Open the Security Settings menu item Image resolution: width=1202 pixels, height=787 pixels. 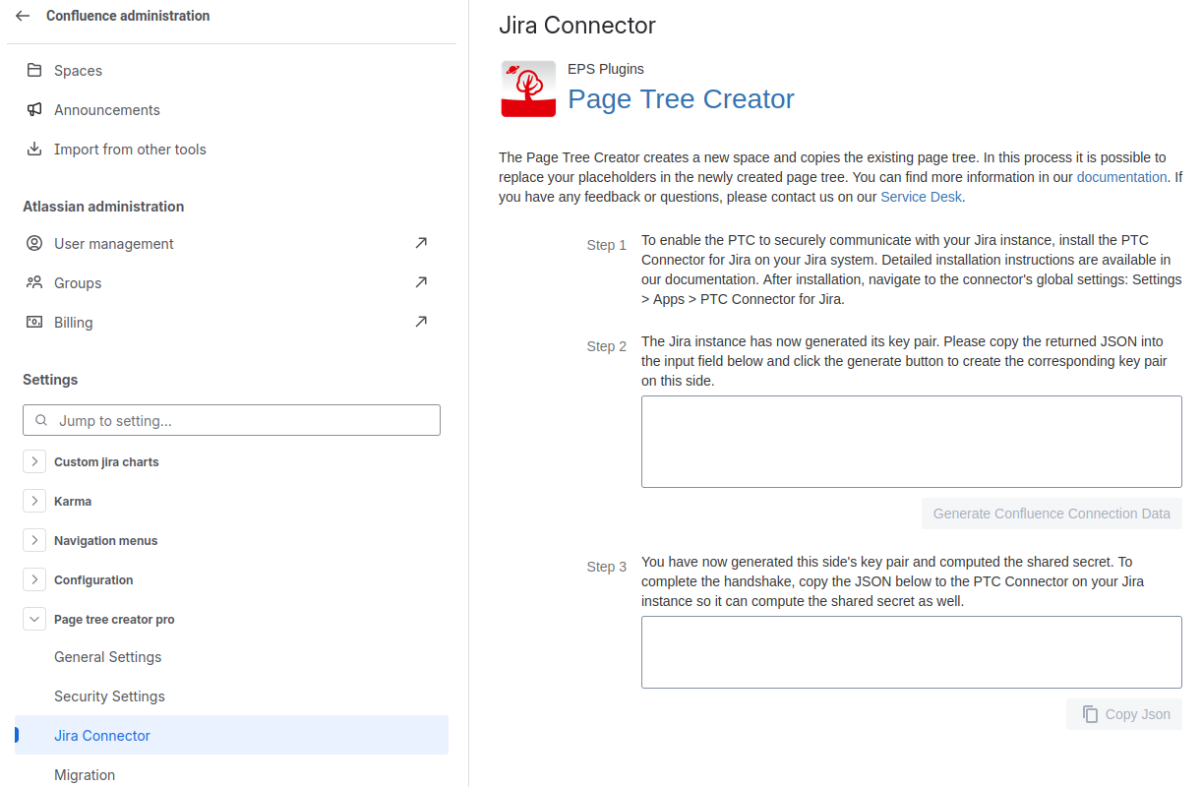[x=109, y=696]
